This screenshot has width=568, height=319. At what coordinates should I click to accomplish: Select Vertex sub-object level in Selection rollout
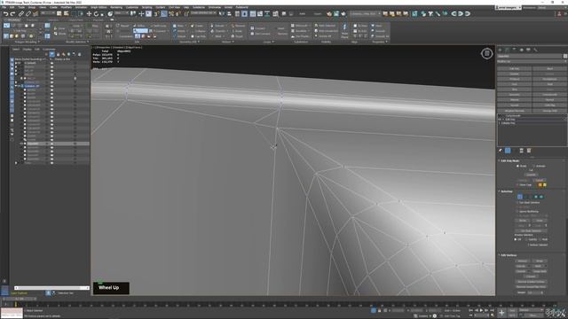520,197
